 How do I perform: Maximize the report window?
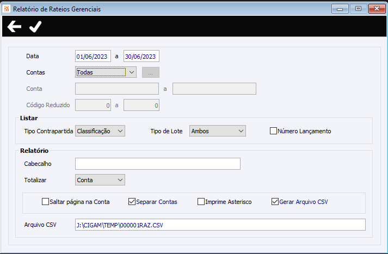click(358, 9)
